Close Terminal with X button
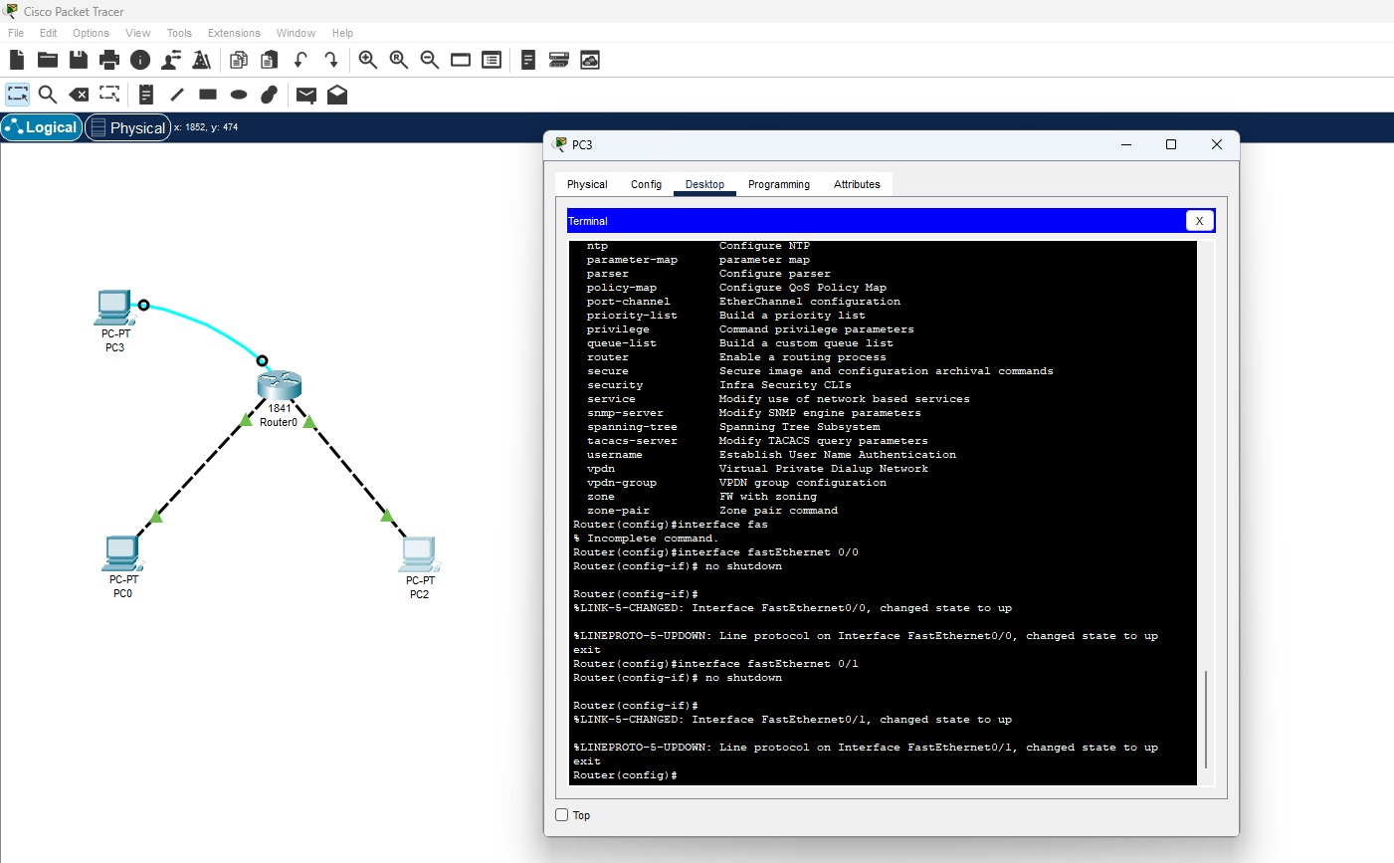 click(x=1199, y=221)
